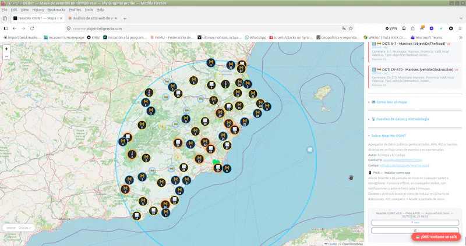Reload the current page

point(32,28)
